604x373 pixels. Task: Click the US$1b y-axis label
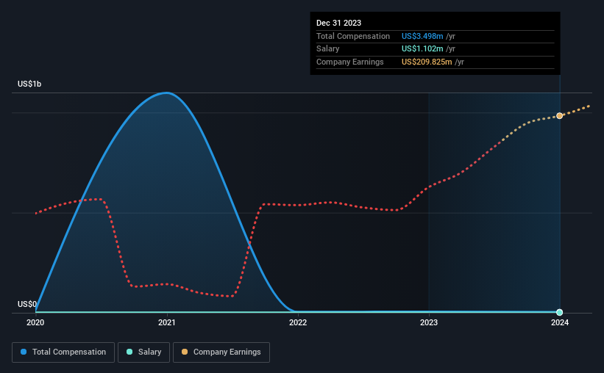[x=29, y=84]
